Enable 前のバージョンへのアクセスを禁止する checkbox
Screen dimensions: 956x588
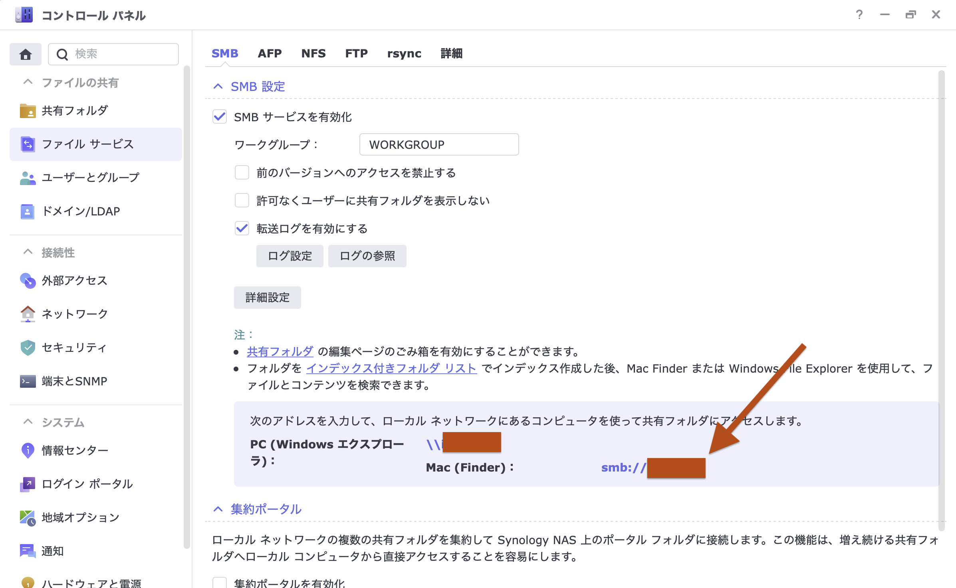pos(242,173)
